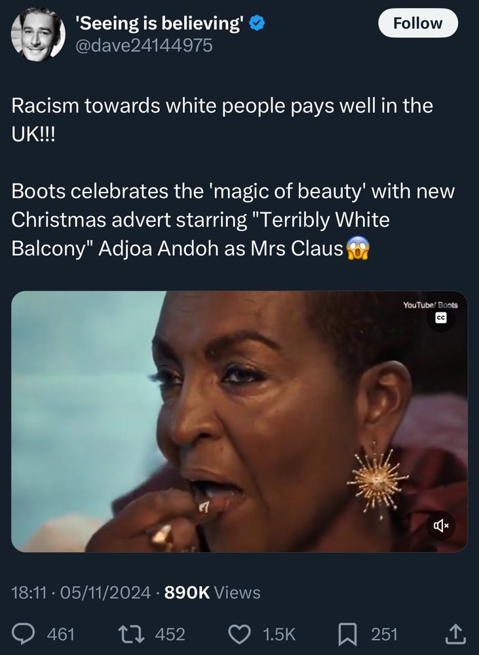Viewport: 479px width, 655px height.
Task: Click the 05/11/2024 post date
Action: pyautogui.click(x=105, y=592)
